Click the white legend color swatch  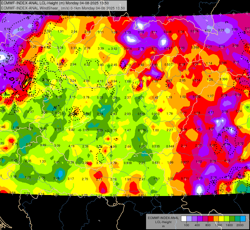(x=184, y=219)
